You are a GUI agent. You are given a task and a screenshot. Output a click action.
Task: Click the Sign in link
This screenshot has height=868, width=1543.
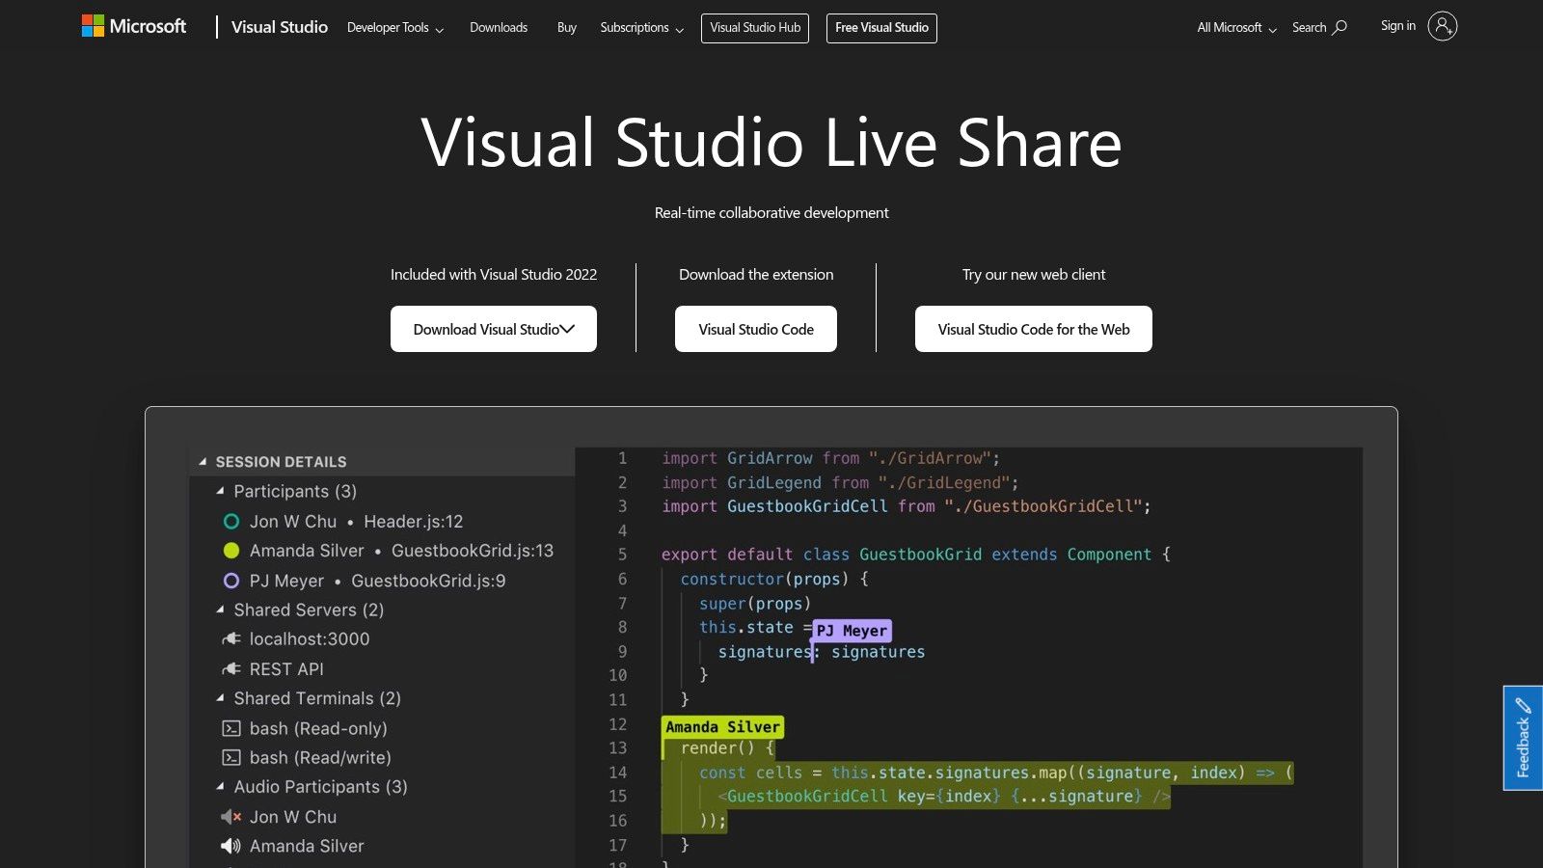(1398, 26)
